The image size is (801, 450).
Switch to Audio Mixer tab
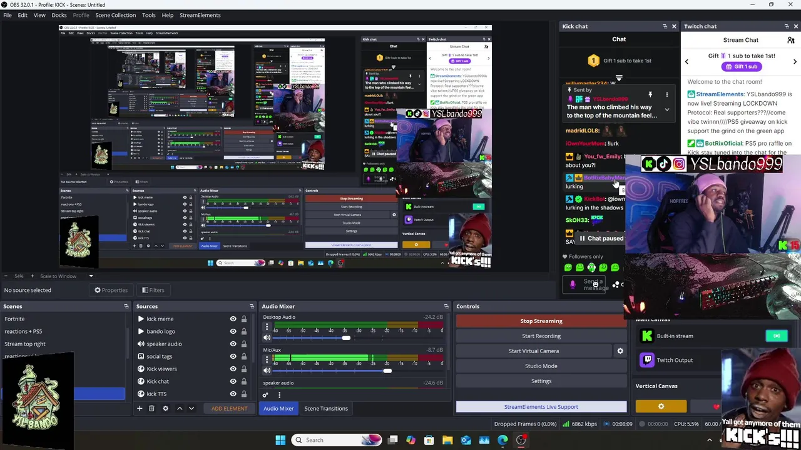pyautogui.click(x=278, y=408)
